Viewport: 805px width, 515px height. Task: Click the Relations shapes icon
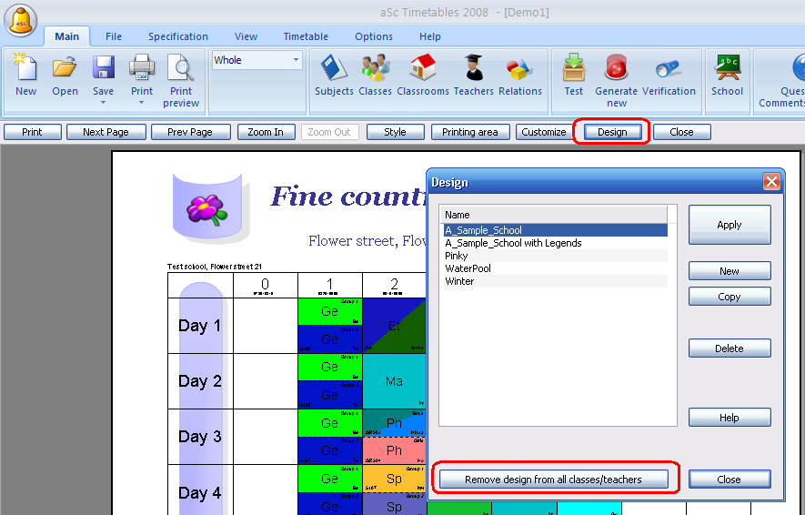click(519, 69)
